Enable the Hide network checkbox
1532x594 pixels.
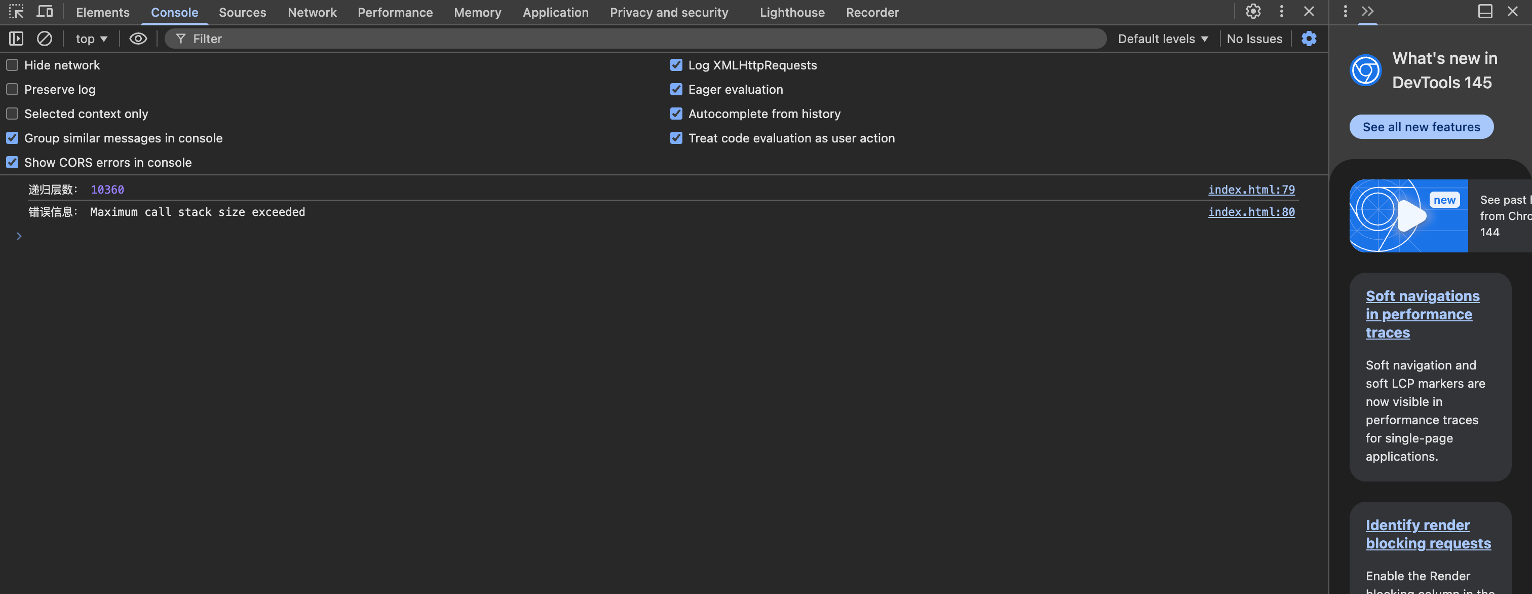point(13,65)
